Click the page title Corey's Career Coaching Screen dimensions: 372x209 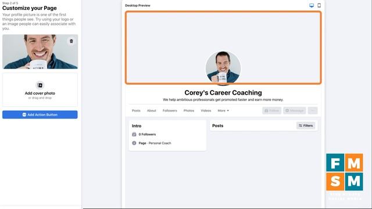(x=223, y=93)
